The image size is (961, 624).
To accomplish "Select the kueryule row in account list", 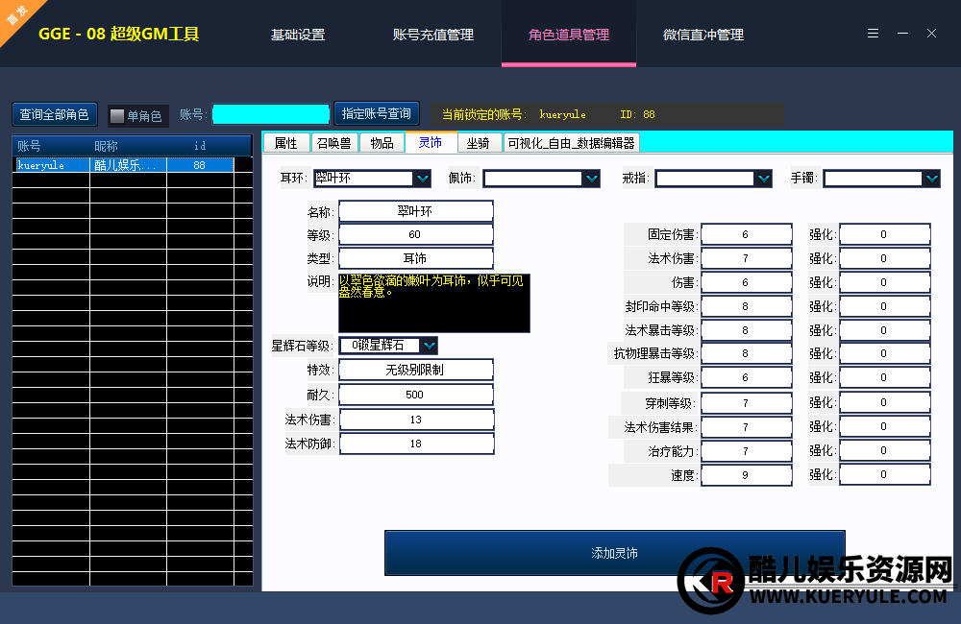I will click(x=123, y=165).
